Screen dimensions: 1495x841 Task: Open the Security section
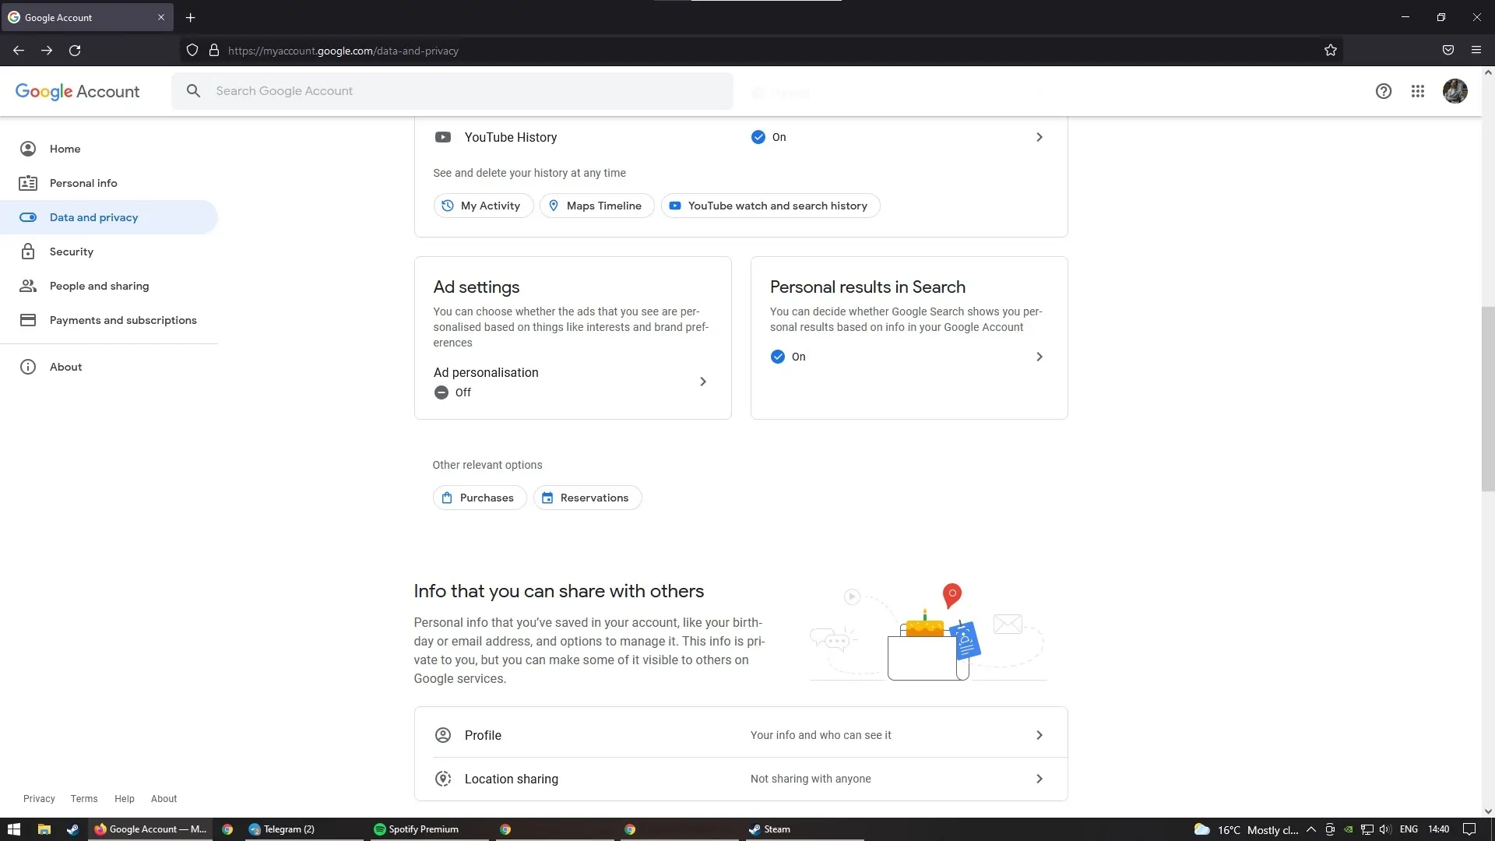point(109,252)
